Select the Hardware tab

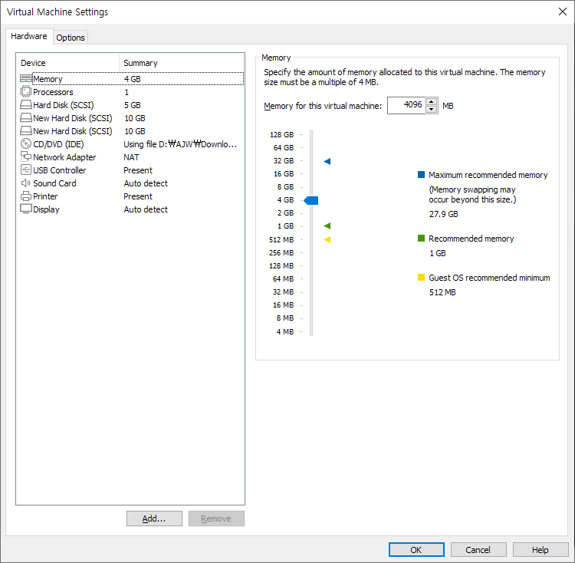click(x=29, y=36)
